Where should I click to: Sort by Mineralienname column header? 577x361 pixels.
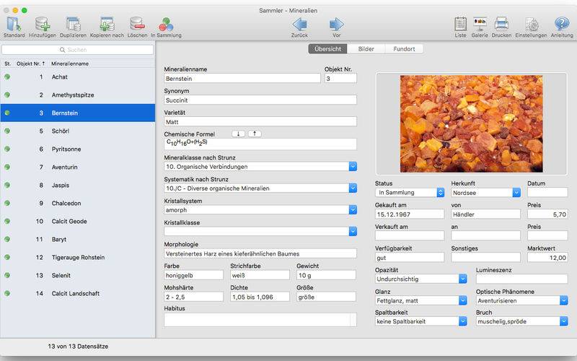(x=70, y=64)
